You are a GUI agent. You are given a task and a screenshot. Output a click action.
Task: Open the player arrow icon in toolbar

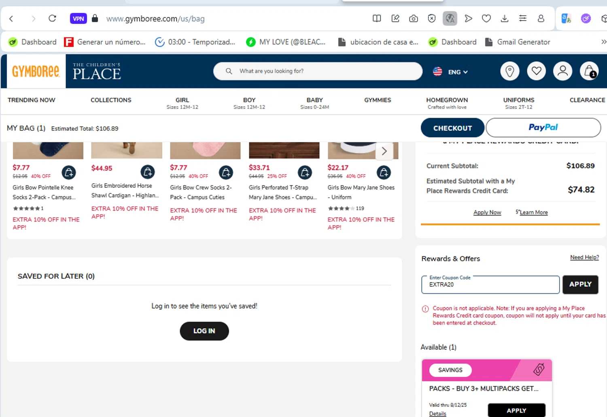[468, 19]
